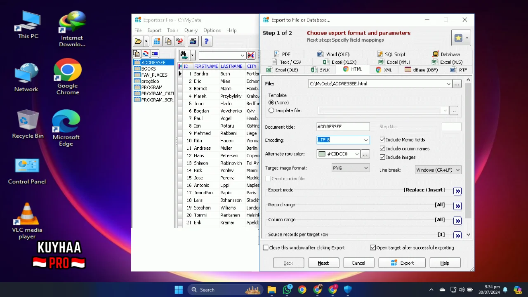Click the open folder toolbar icon
Screen dimensions: 528x297
[x=138, y=41]
